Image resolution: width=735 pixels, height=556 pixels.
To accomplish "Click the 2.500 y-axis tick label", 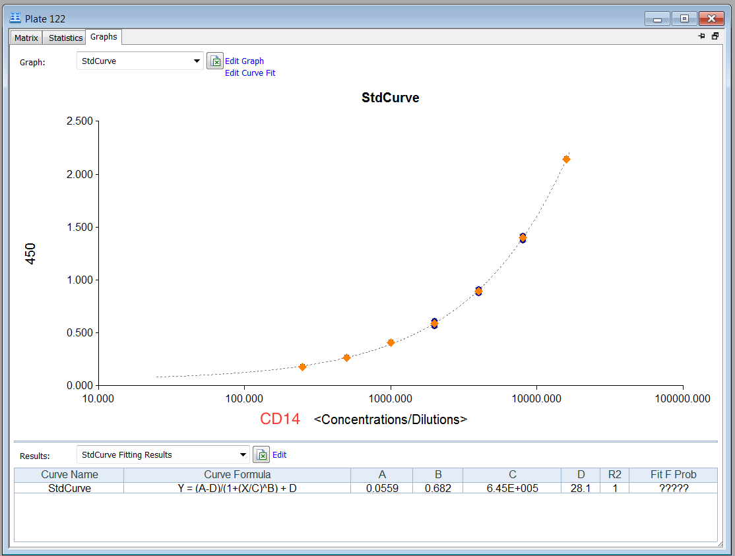I will tap(80, 121).
